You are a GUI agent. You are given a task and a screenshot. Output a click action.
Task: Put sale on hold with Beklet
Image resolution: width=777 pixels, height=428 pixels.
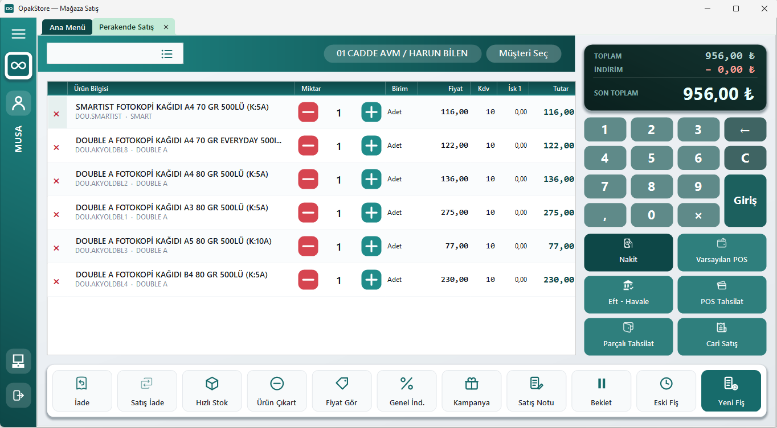pyautogui.click(x=602, y=391)
